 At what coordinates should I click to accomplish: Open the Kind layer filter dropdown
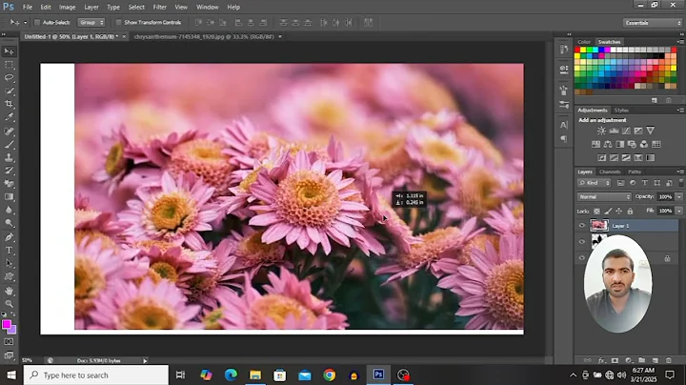(595, 183)
